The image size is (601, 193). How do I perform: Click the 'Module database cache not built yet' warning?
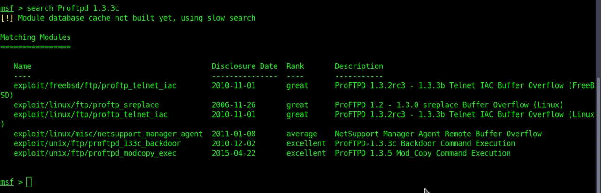point(137,18)
